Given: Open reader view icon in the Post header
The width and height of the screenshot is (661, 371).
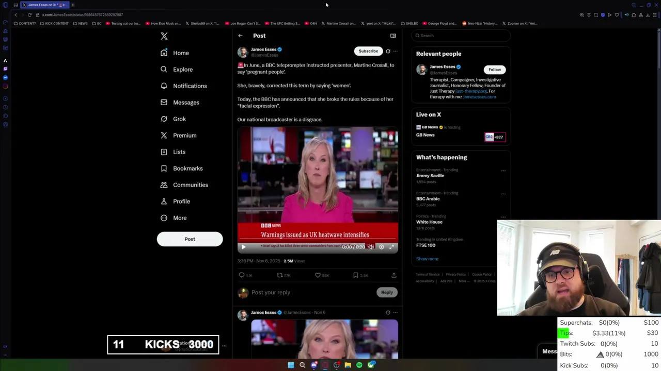Looking at the screenshot, I should pyautogui.click(x=393, y=36).
